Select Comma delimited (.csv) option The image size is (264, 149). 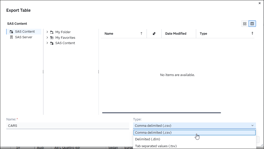coord(194,133)
